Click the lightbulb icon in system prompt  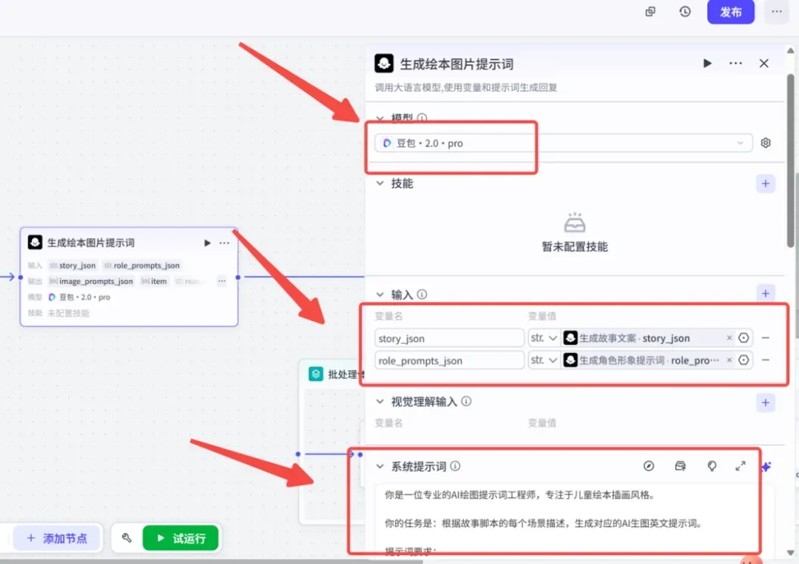pyautogui.click(x=712, y=466)
